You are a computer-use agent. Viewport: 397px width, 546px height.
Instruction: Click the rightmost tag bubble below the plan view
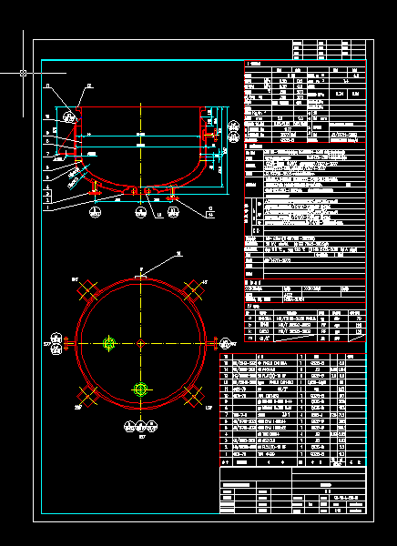click(x=152, y=426)
